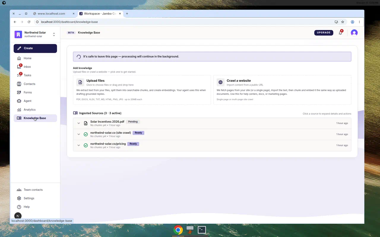Click the BETA label in header
Screen dimensions: 380x237
(71, 33)
